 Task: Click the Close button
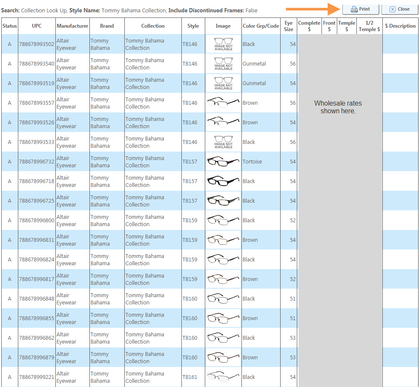pyautogui.click(x=400, y=9)
